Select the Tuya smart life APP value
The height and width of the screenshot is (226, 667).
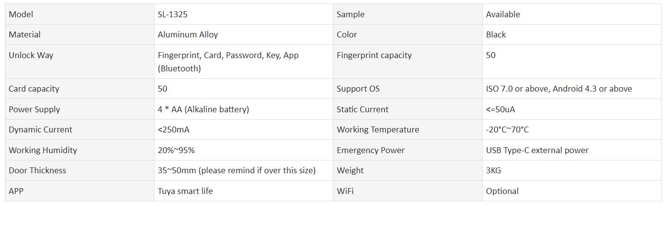pyautogui.click(x=185, y=191)
